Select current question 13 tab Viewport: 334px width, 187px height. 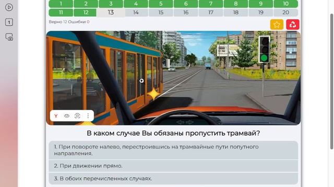pos(111,12)
